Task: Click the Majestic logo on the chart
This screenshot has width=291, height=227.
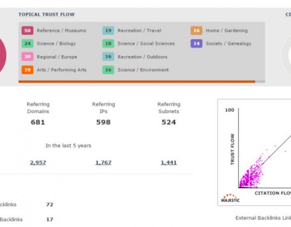Action: pyautogui.click(x=230, y=198)
